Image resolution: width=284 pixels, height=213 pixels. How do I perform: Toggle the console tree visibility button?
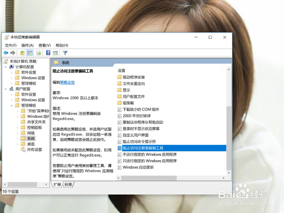coord(29,53)
